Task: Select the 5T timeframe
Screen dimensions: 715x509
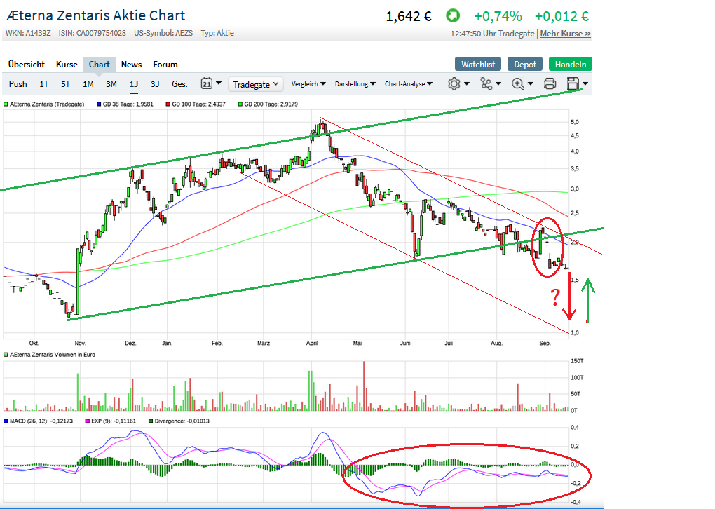Action: coord(66,84)
